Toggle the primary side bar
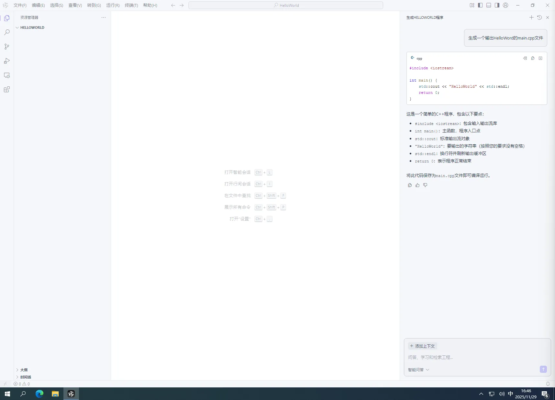 480,5
